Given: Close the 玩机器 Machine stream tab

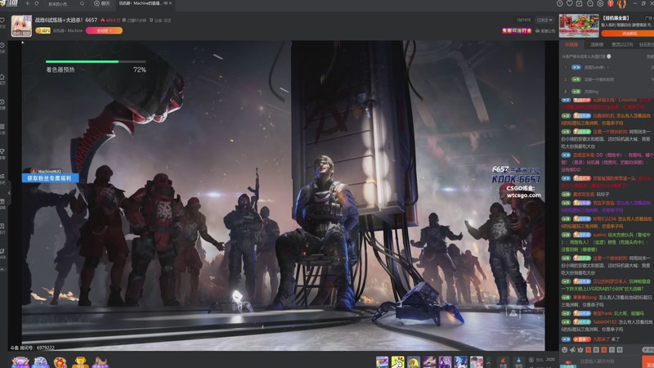Looking at the screenshot, I should tap(170, 3).
